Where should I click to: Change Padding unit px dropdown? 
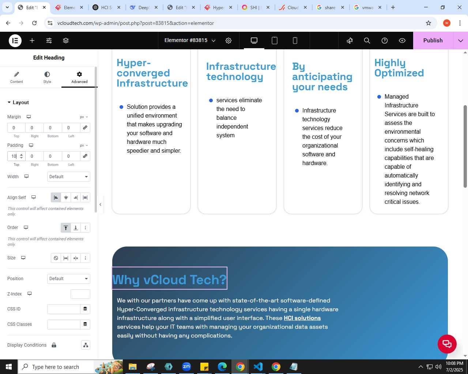84,145
